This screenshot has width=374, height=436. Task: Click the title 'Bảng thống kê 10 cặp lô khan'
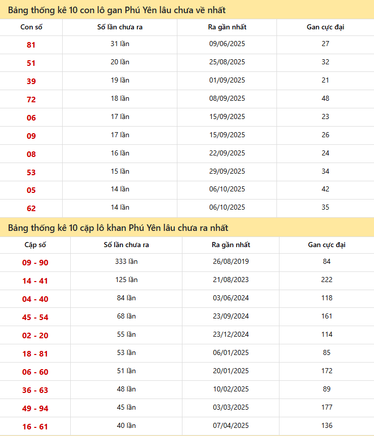tap(118, 228)
